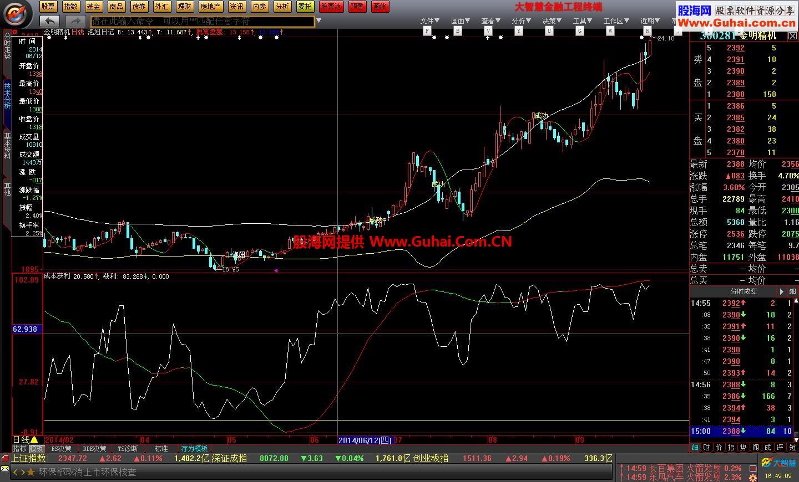Screen dimensions: 799x482
Task: Click the right arrow in the news bar
Action: click(22, 472)
